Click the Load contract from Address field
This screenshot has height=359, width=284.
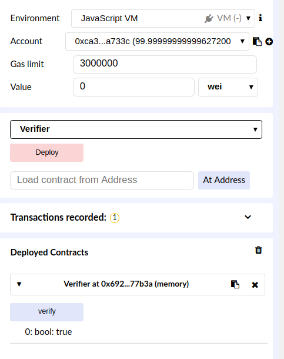coord(102,180)
